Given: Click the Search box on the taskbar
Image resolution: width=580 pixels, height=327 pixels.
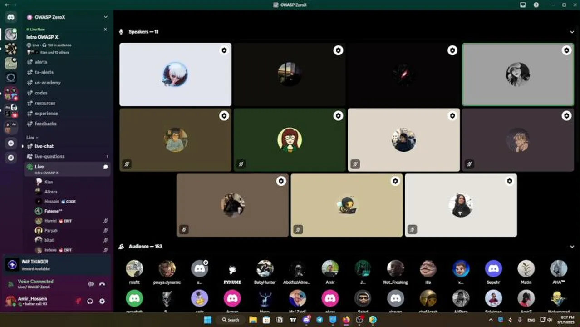Looking at the screenshot, I should pyautogui.click(x=231, y=320).
